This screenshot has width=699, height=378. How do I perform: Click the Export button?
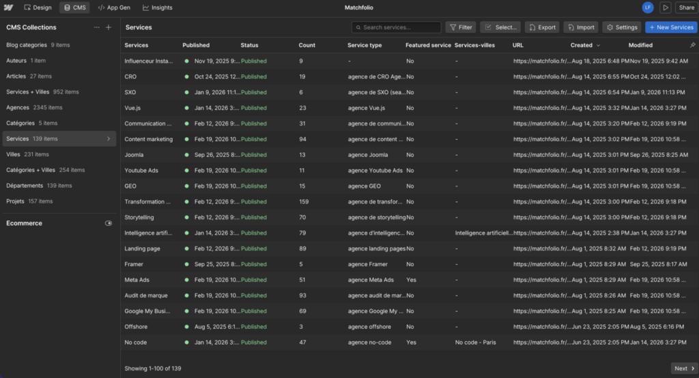pos(542,27)
